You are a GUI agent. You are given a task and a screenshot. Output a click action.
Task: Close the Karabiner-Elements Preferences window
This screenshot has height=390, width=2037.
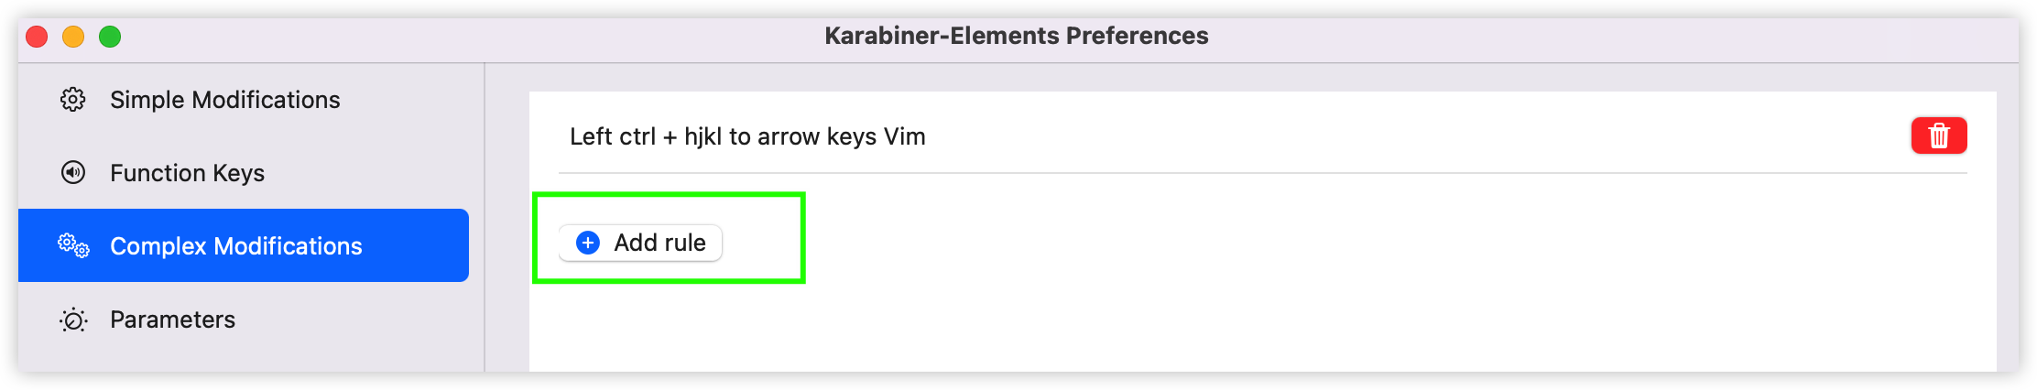[x=37, y=37]
